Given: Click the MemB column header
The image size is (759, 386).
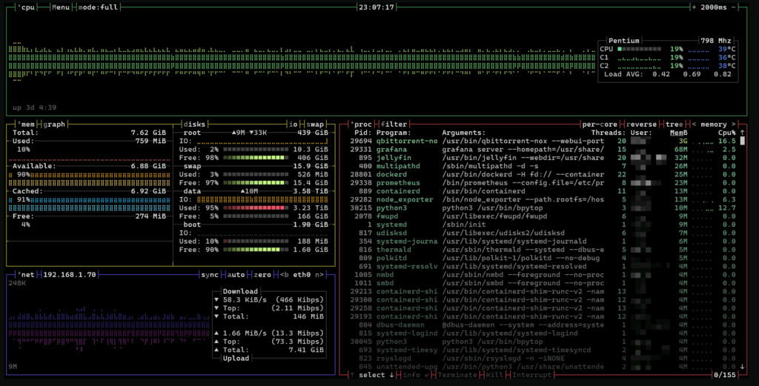Looking at the screenshot, I should pyautogui.click(x=679, y=133).
